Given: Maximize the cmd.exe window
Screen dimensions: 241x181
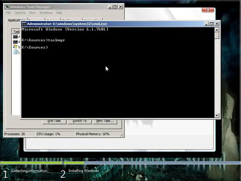Looking at the screenshot, I should (x=211, y=24).
